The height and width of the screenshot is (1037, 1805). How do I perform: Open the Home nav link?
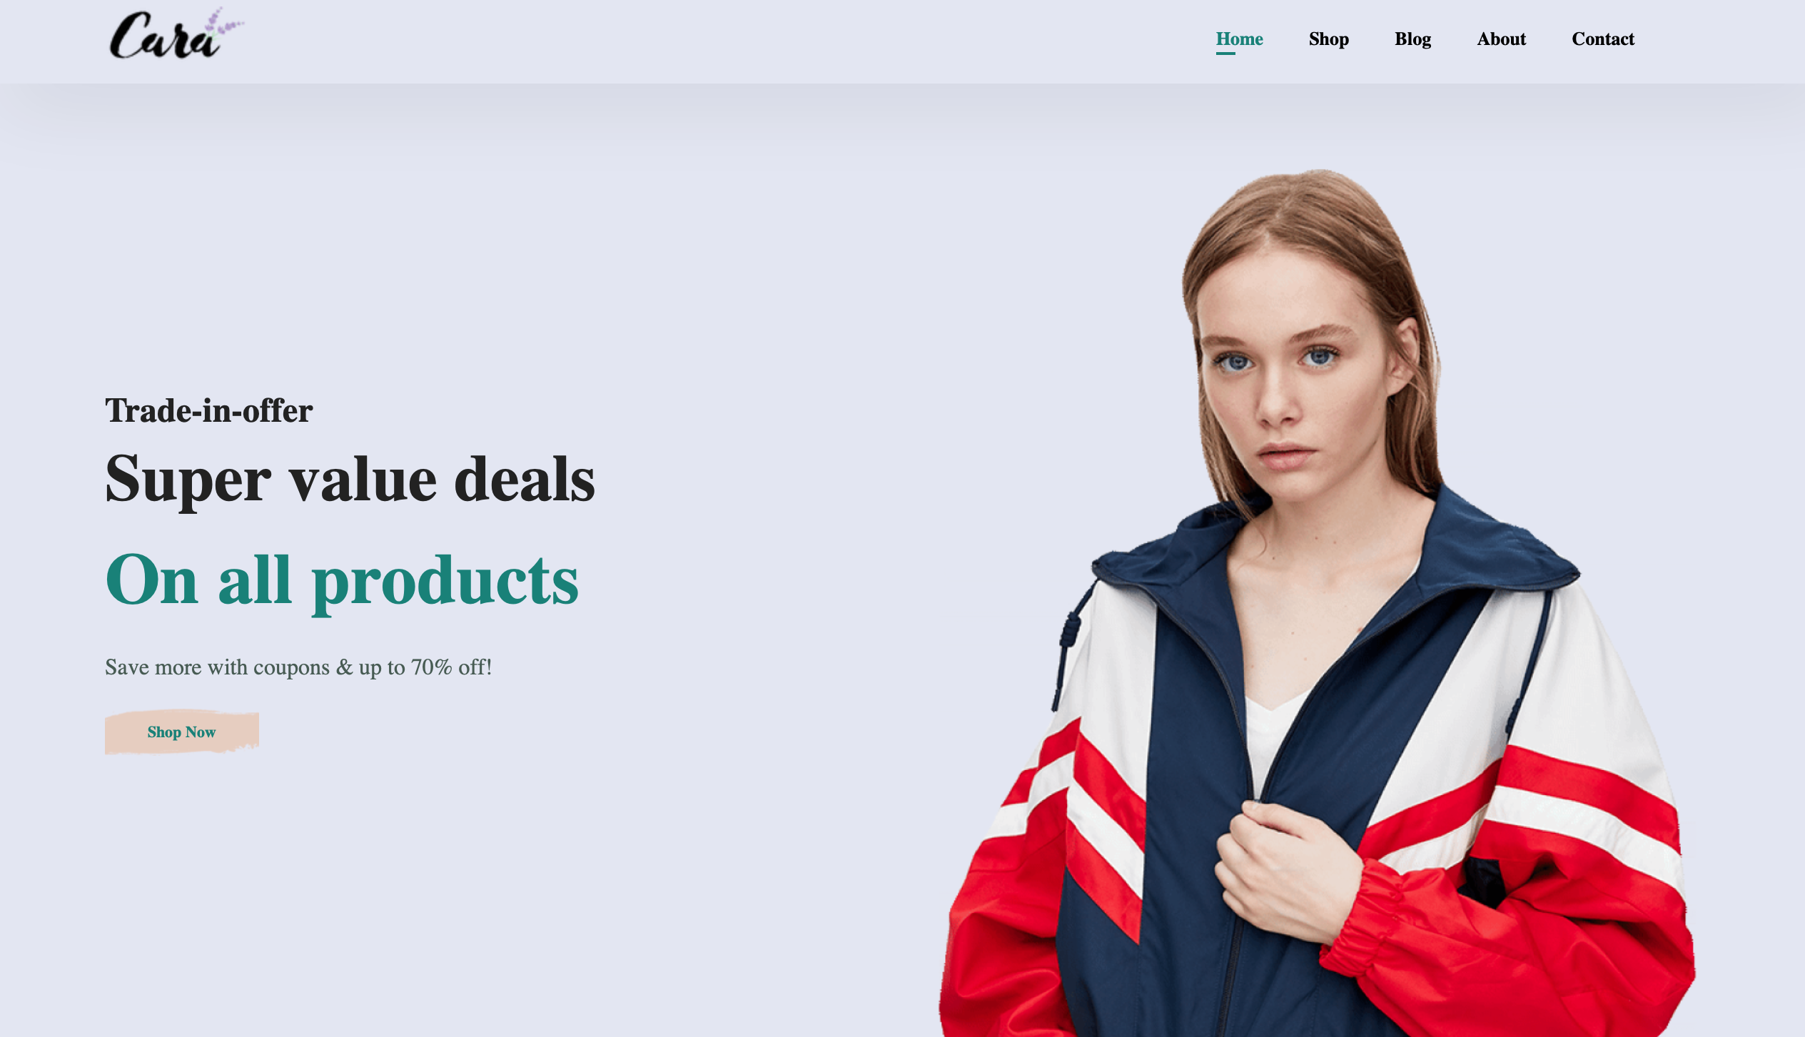[1239, 39]
